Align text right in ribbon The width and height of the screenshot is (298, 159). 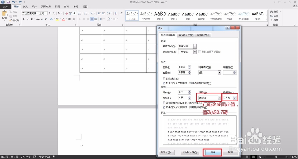coord(88,19)
